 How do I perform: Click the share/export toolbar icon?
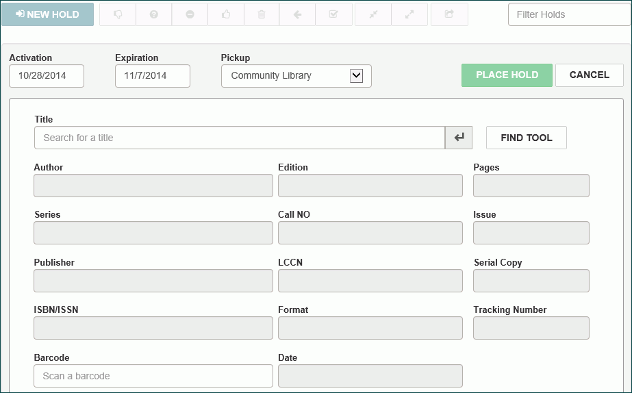pos(449,14)
